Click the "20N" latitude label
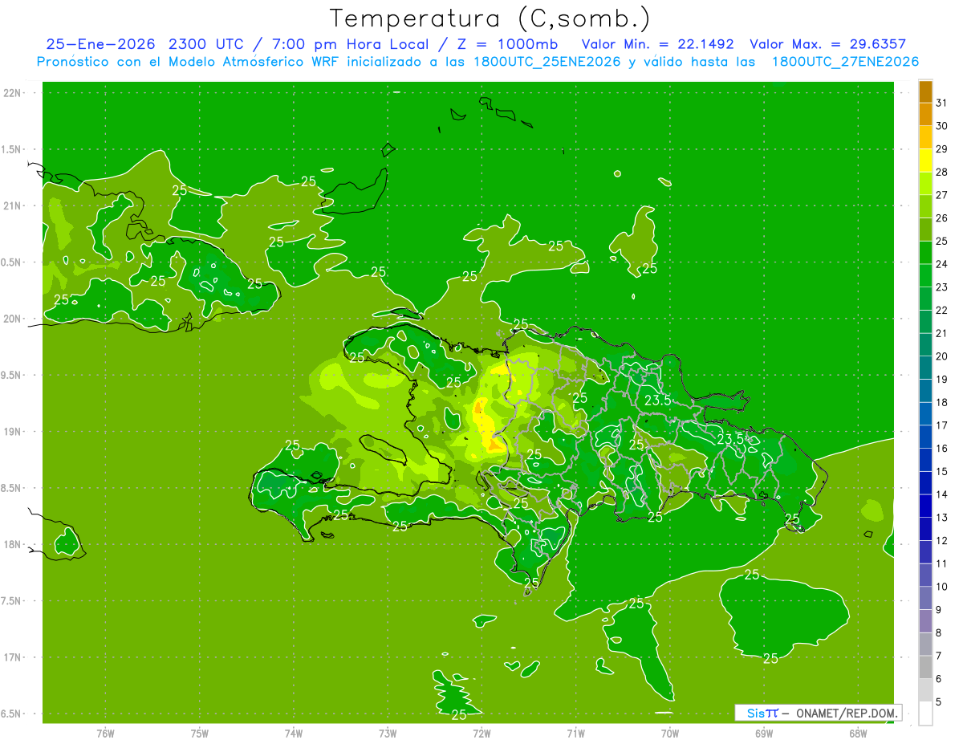 (x=11, y=319)
